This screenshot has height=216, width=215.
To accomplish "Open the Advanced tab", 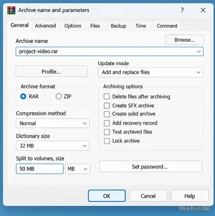I will 45,26.
